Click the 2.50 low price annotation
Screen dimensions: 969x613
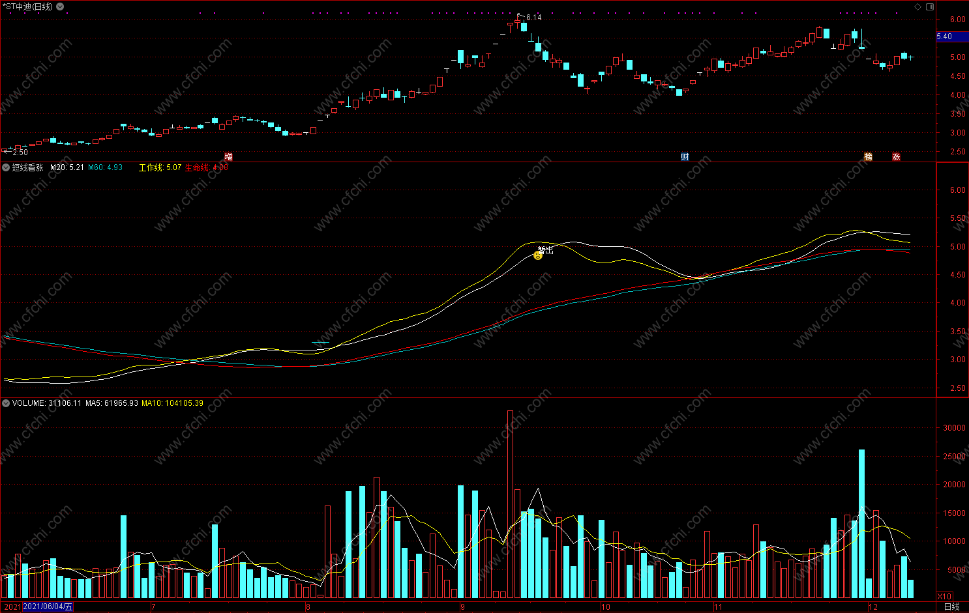(x=20, y=152)
